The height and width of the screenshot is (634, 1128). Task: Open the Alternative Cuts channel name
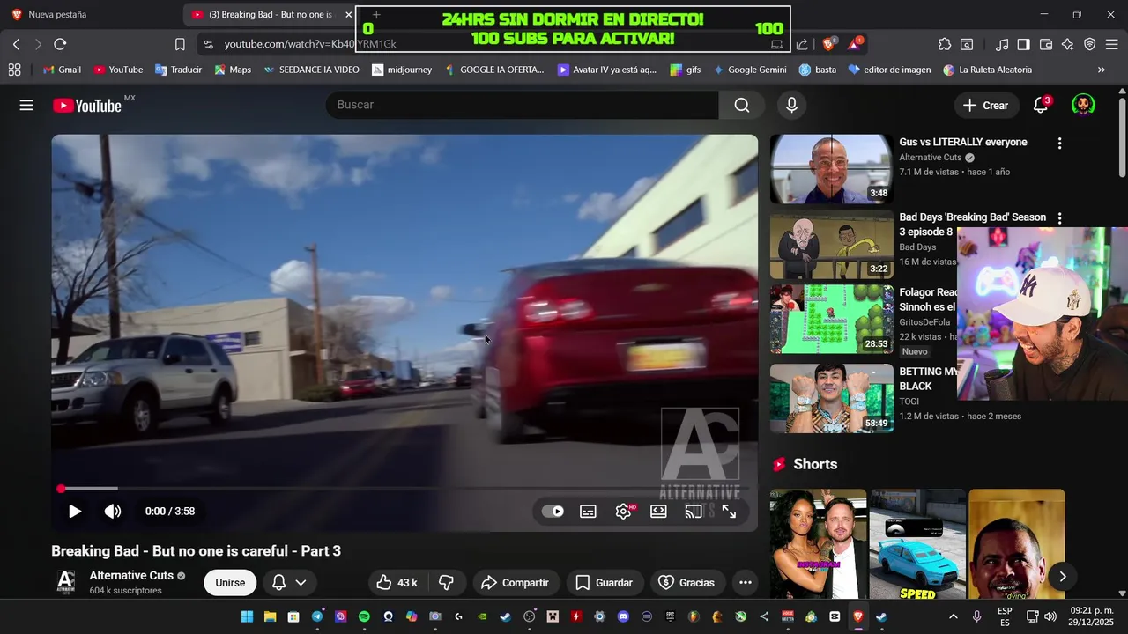tap(131, 575)
